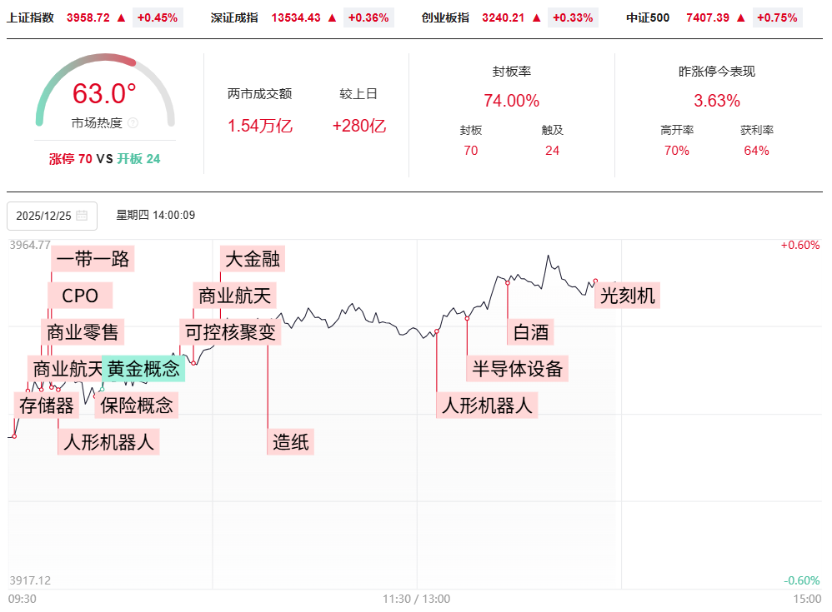Image resolution: width=832 pixels, height=612 pixels.
Task: Click the red up arrow beside 上证指数
Action: [x=122, y=17]
